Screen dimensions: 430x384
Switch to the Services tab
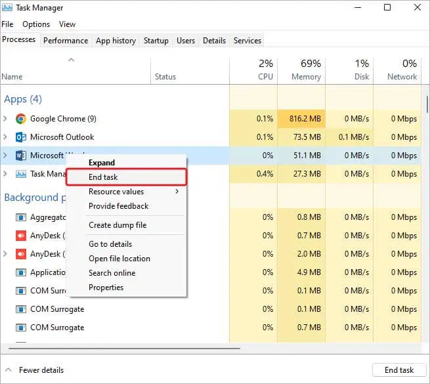pyautogui.click(x=247, y=41)
